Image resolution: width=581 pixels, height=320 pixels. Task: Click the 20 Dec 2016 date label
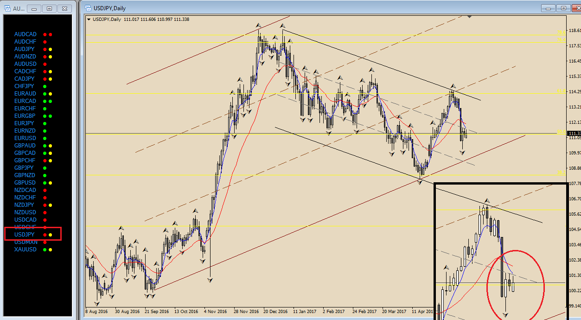(275, 312)
